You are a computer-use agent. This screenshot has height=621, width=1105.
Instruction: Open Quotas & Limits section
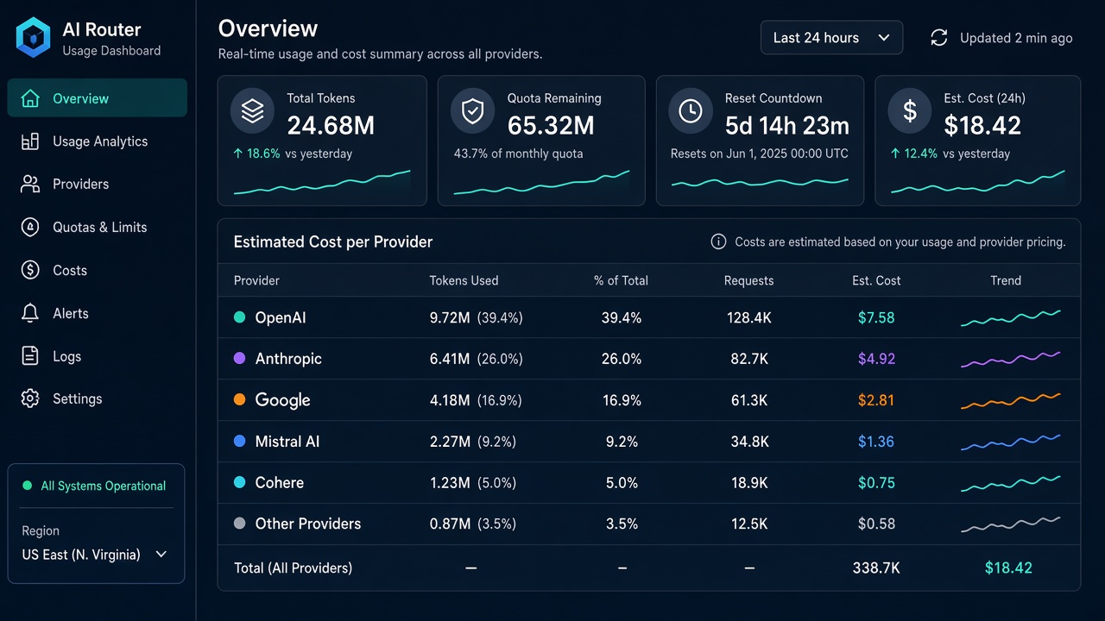[x=98, y=227]
